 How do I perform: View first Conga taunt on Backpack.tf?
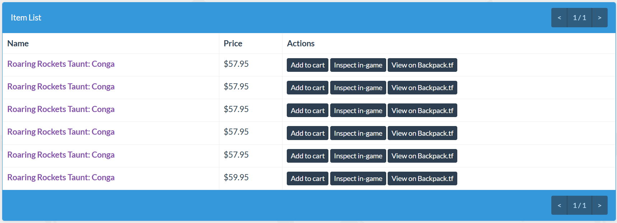click(422, 65)
